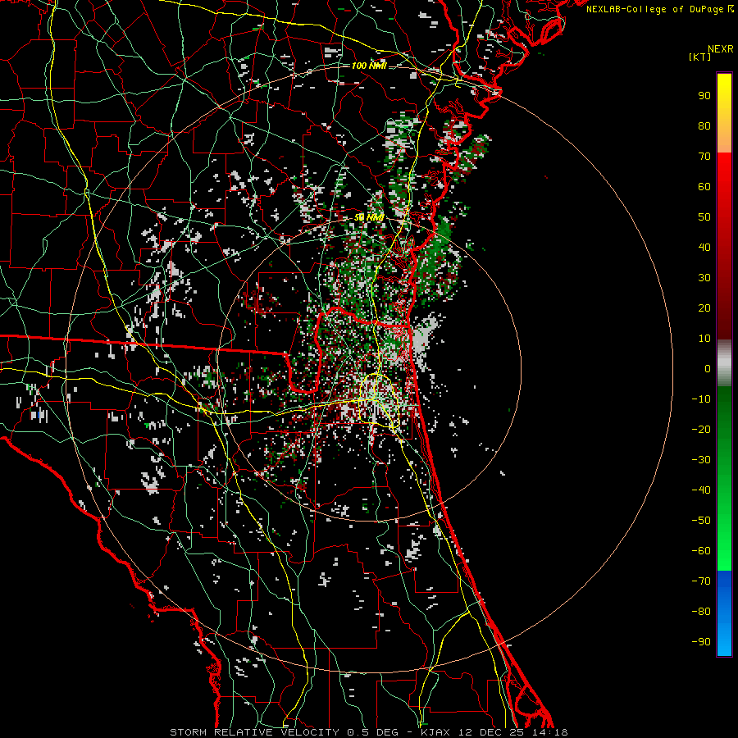Click the -90 knot scale value
Viewport: 738px width, 738px height.
pyautogui.click(x=701, y=642)
